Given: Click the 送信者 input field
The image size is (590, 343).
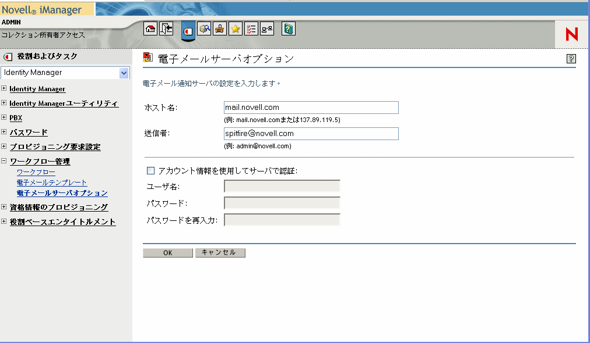Looking at the screenshot, I should coord(311,134).
